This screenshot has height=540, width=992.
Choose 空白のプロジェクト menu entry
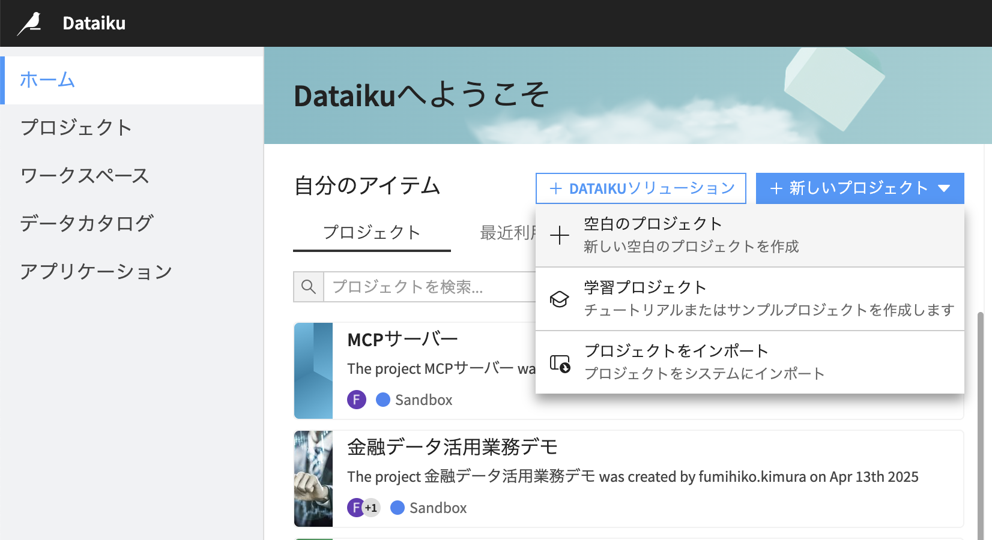tap(750, 235)
